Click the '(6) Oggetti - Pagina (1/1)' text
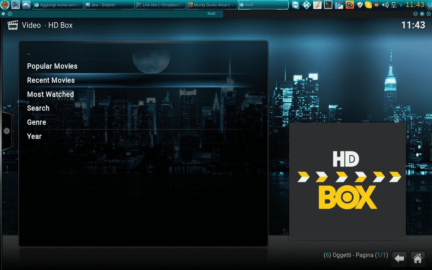The image size is (432, 270). click(x=356, y=255)
